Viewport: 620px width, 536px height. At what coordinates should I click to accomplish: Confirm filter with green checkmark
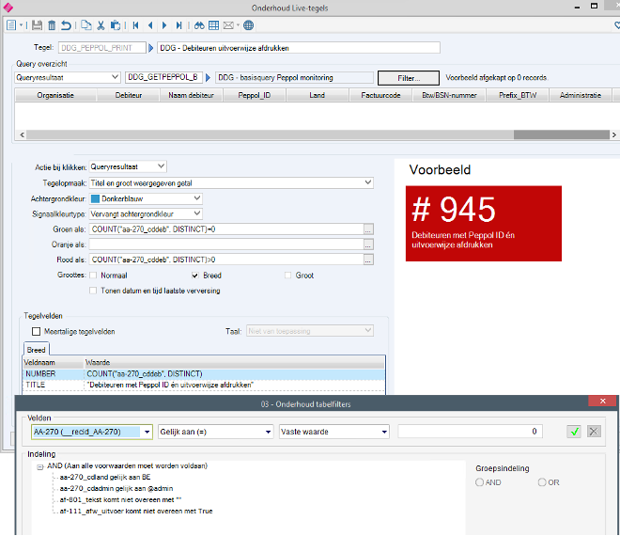(x=574, y=432)
